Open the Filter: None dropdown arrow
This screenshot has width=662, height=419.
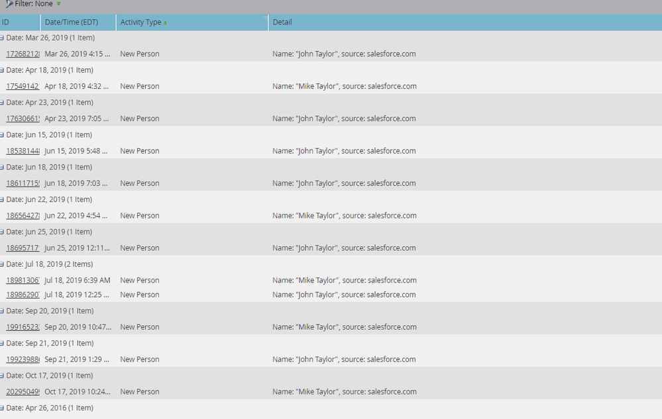[58, 4]
